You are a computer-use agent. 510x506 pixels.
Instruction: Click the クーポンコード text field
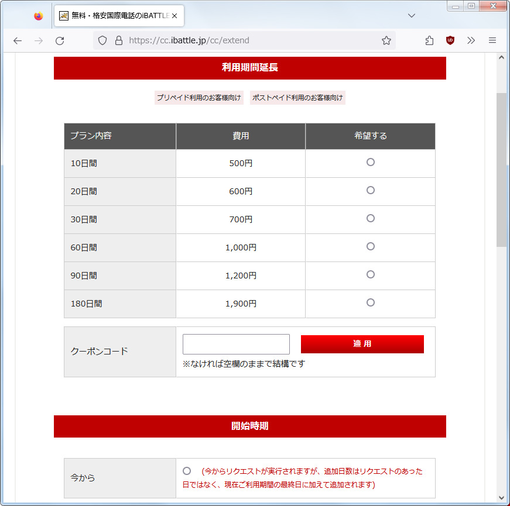236,344
